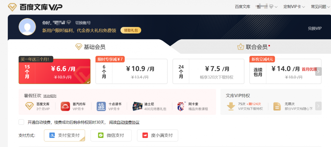Image resolution: width=331 pixels, height=147 pixels.
Task: Click the 文库VIP特权 heading
Action: pyautogui.click(x=238, y=96)
